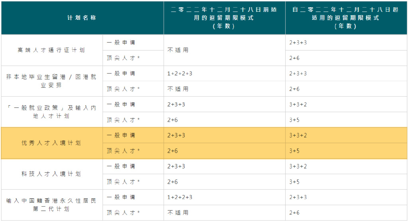Click the 计划名称 column header

point(82,17)
